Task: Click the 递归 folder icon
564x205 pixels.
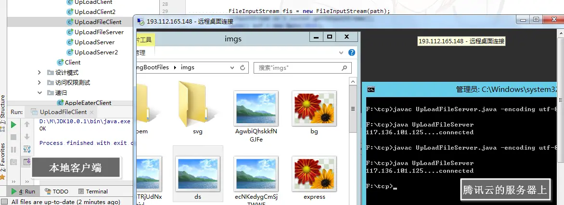Action: pos(51,92)
